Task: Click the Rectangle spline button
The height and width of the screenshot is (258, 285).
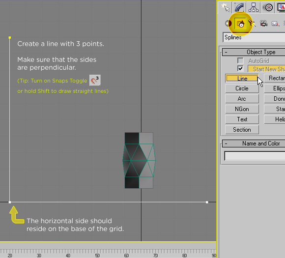Action: click(275, 78)
